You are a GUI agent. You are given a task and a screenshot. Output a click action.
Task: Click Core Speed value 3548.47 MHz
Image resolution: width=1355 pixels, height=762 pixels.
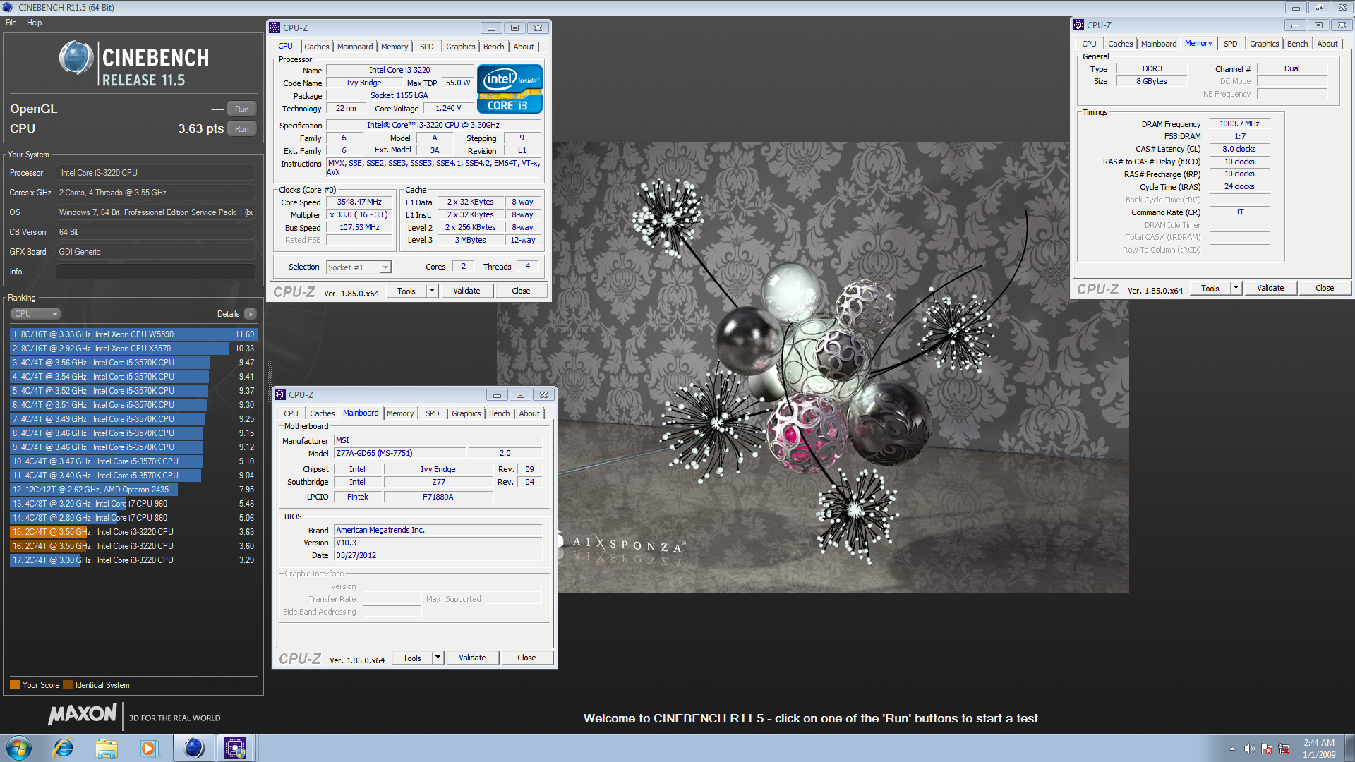[359, 202]
